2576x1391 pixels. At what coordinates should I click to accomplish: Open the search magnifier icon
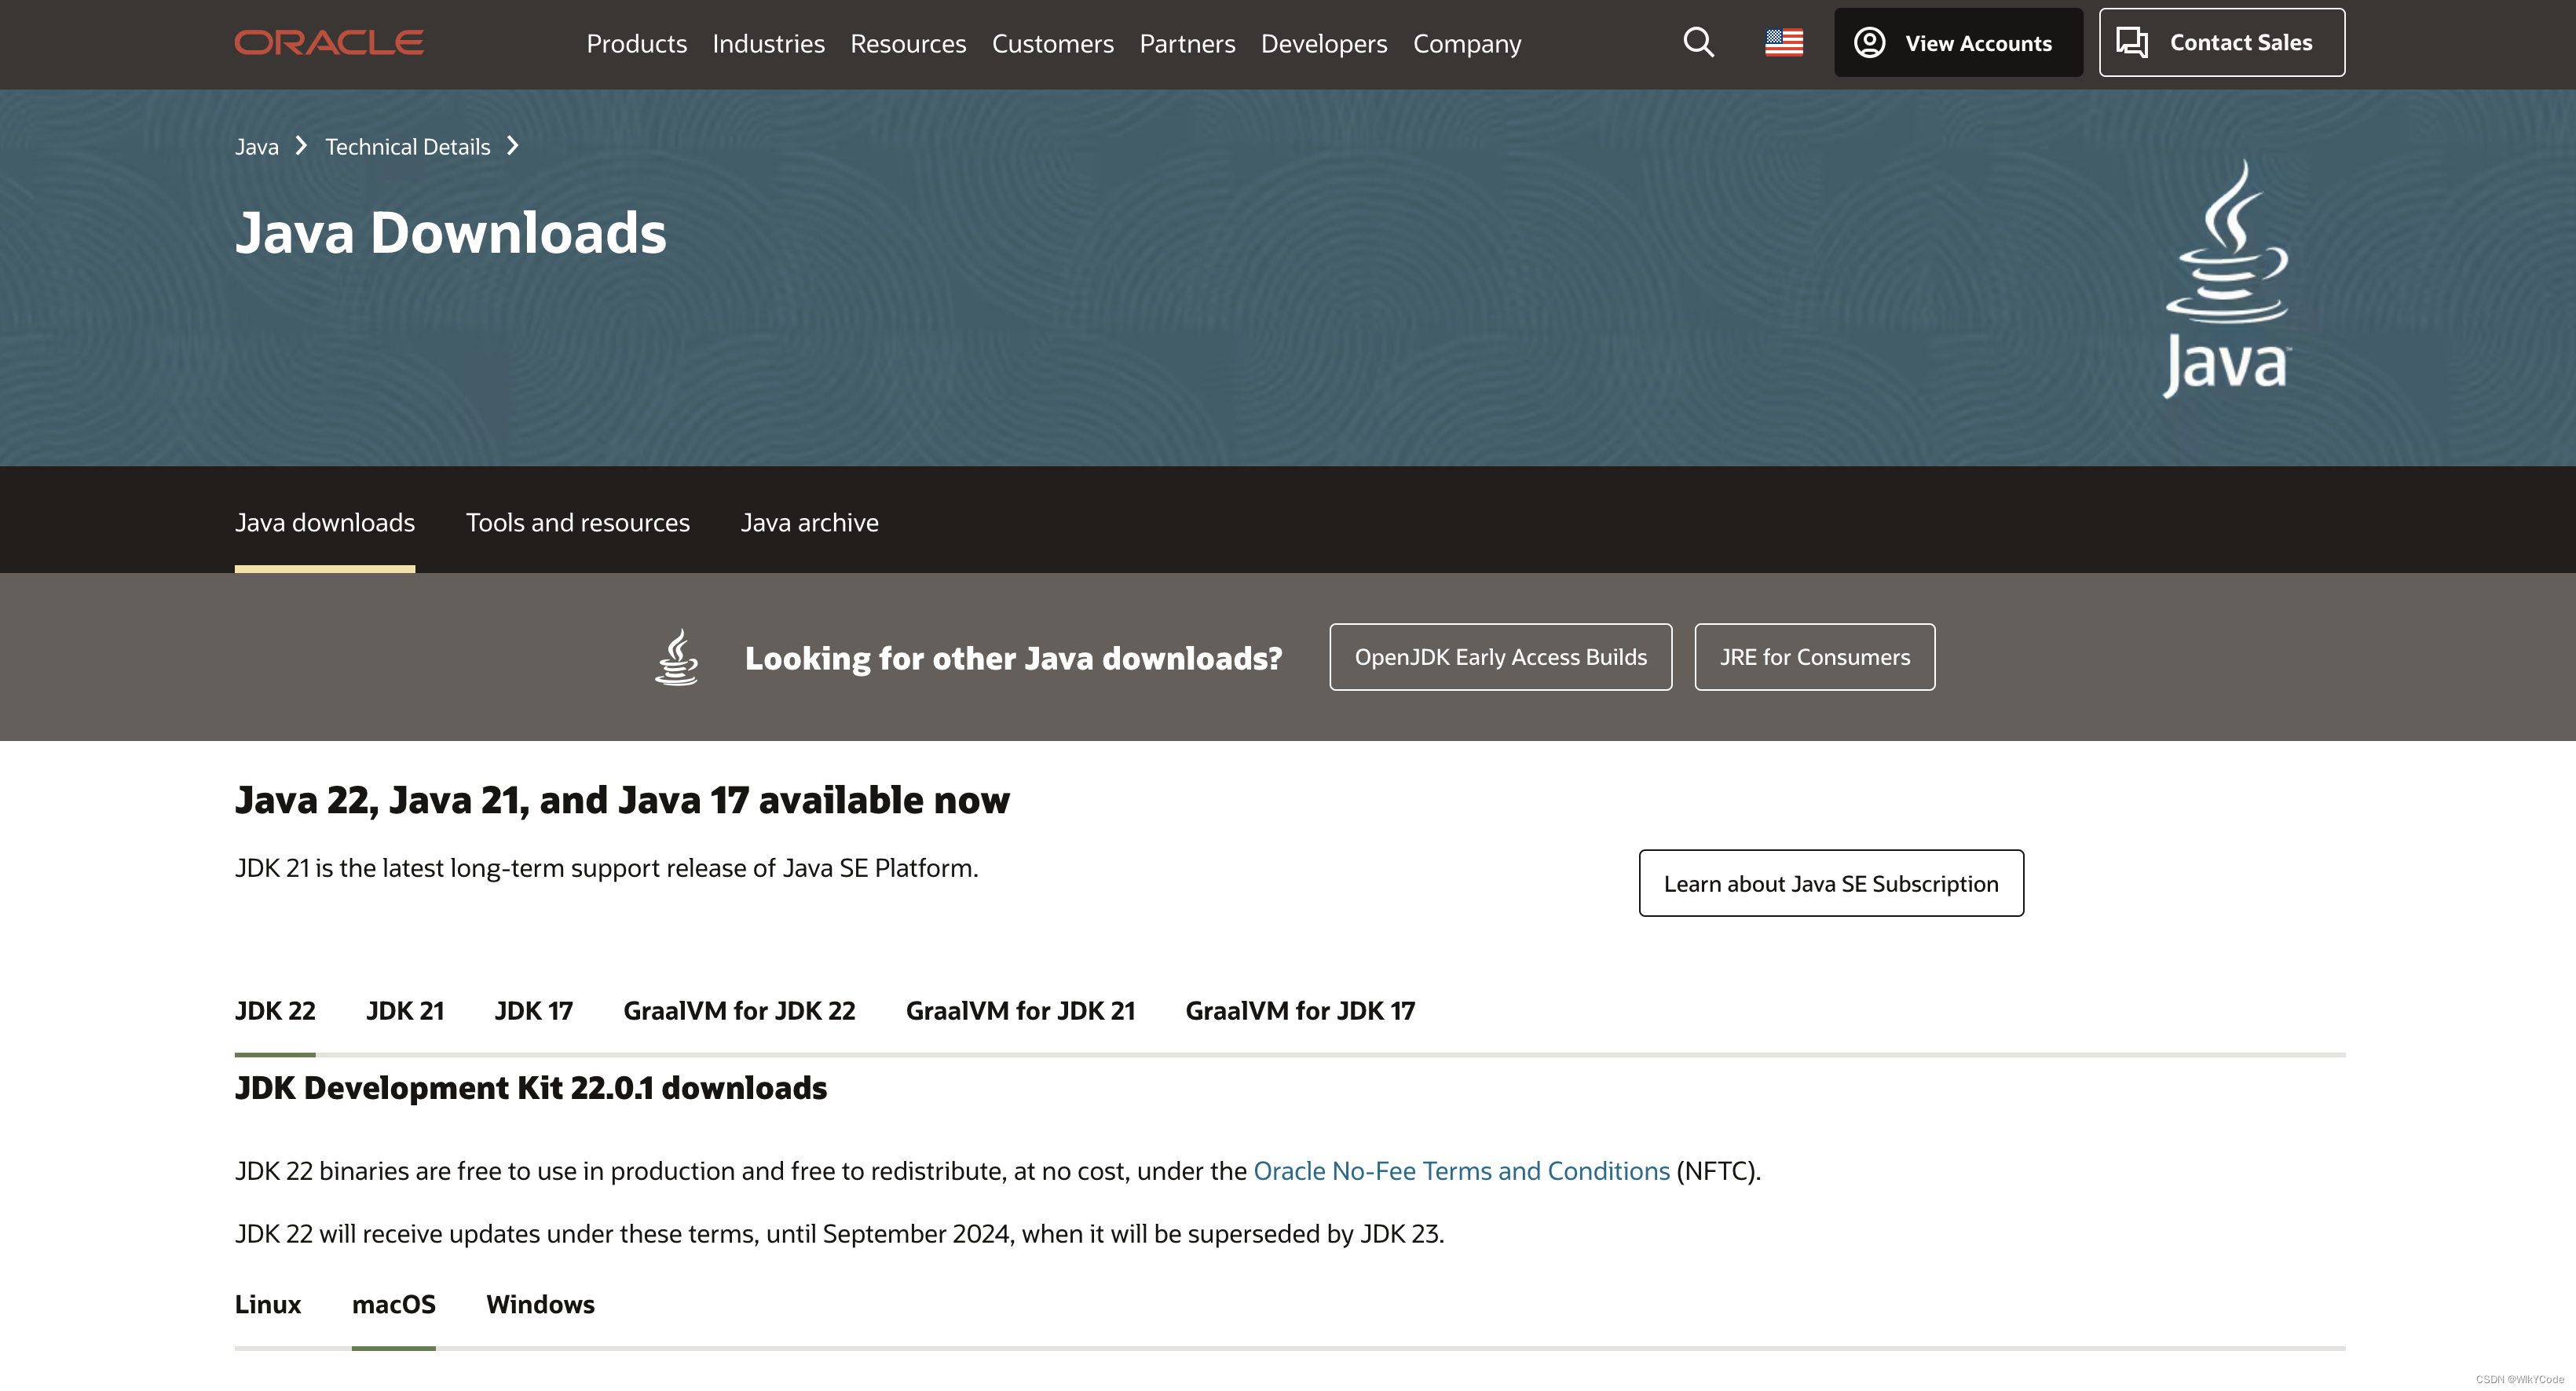click(1698, 43)
